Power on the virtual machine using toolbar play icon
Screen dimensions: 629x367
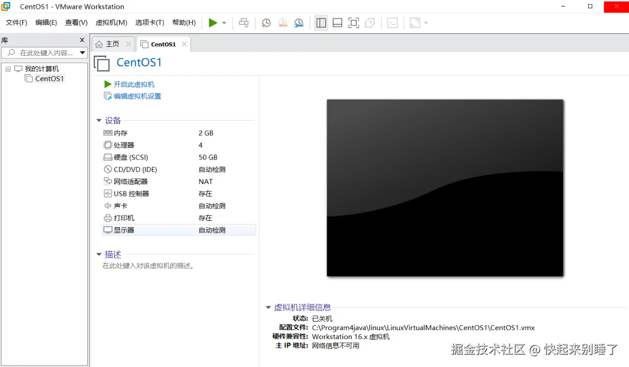[212, 22]
